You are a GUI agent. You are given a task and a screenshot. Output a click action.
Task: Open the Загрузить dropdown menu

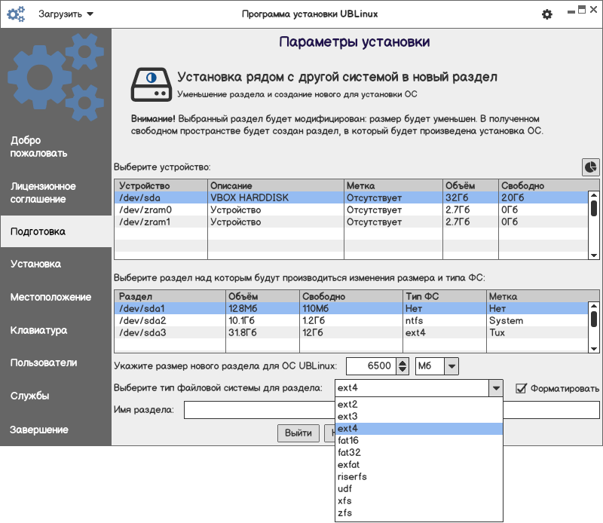66,14
